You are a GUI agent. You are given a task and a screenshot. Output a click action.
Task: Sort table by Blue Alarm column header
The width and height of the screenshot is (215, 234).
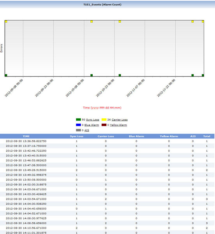click(136, 136)
